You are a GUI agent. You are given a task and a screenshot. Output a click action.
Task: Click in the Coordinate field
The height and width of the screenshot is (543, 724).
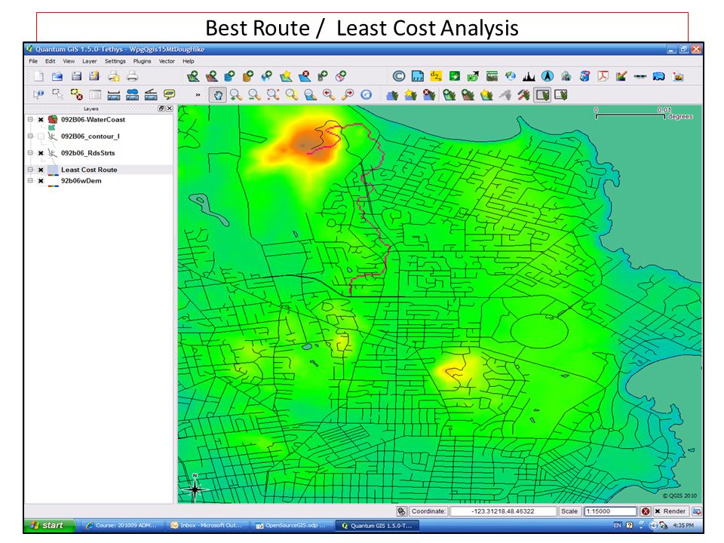[503, 511]
